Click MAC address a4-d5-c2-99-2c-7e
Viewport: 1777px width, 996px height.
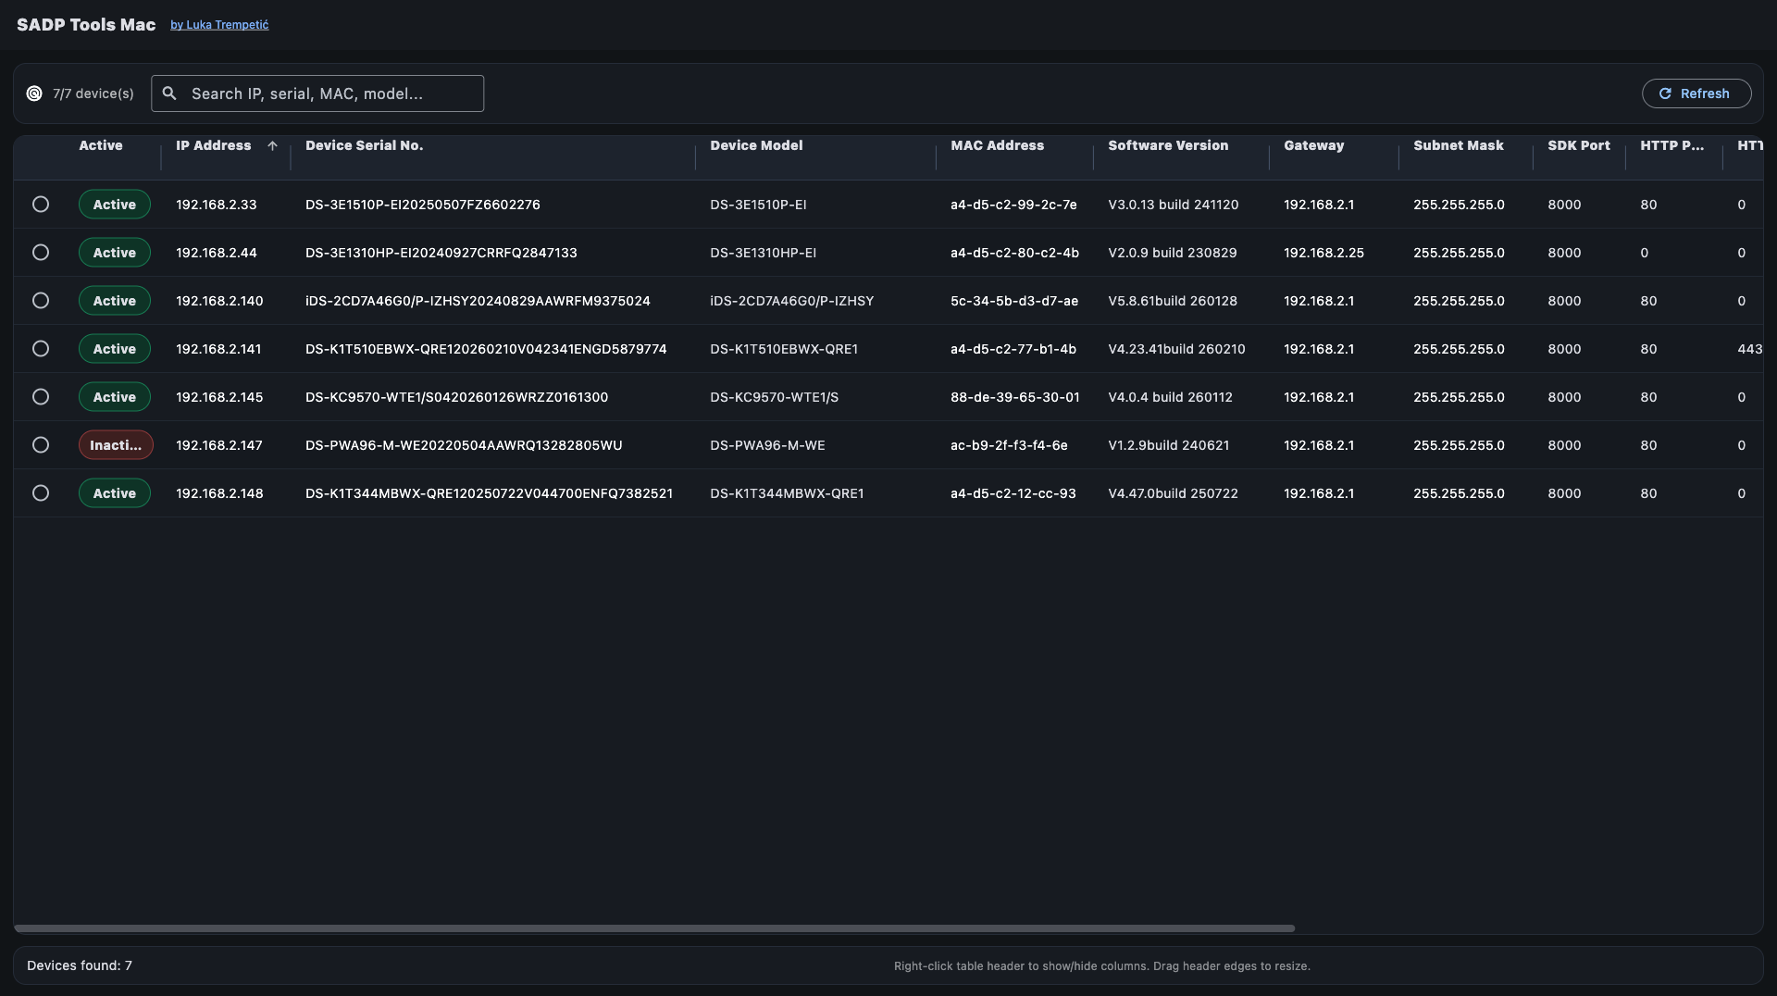pyautogui.click(x=1013, y=205)
